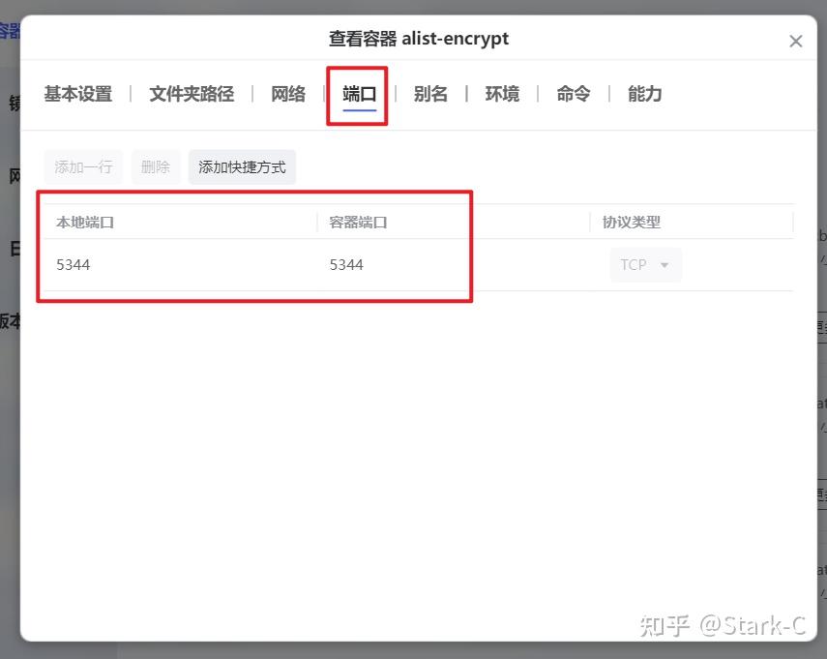Switch to the 环境 tab

[x=502, y=94]
